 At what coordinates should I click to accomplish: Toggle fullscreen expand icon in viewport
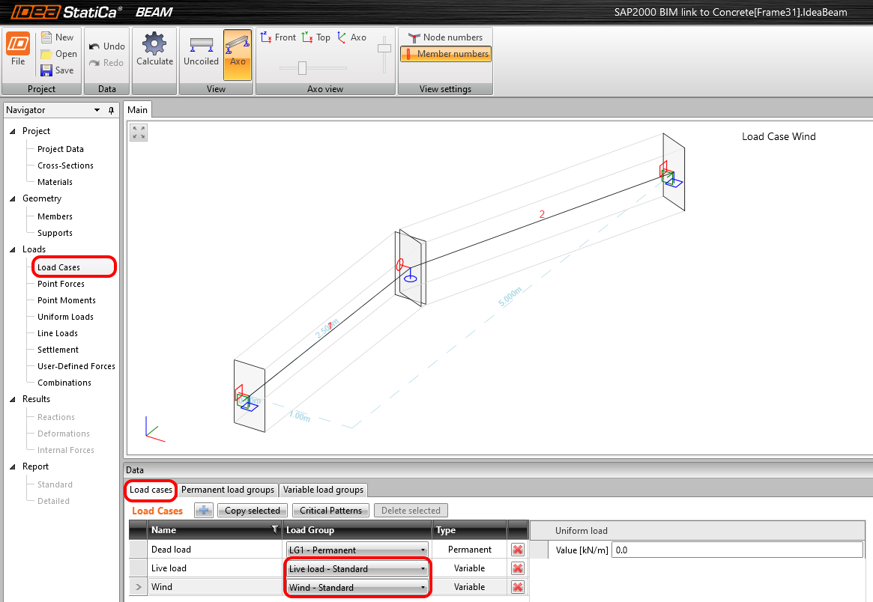click(138, 133)
